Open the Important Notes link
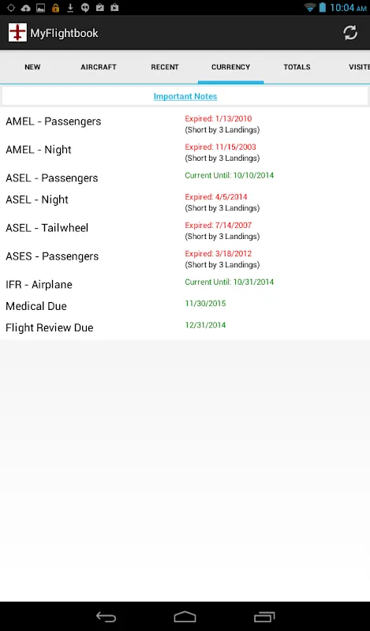370x631 pixels. (x=185, y=96)
